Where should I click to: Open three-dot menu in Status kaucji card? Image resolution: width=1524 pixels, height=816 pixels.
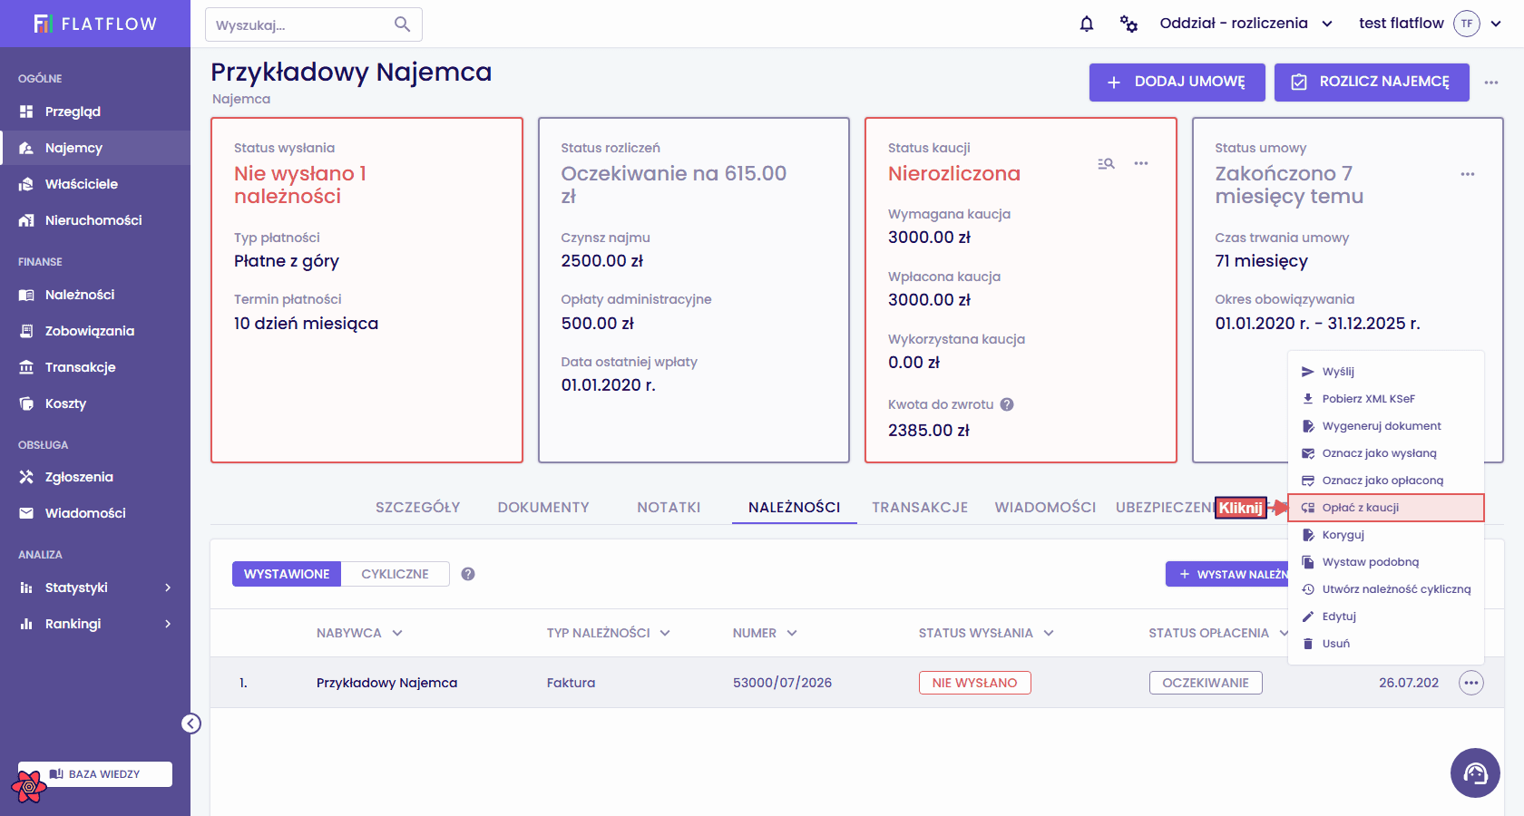pyautogui.click(x=1141, y=164)
